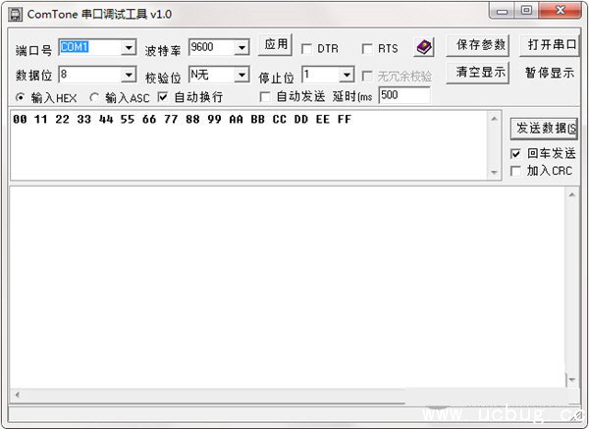The width and height of the screenshot is (589, 429).
Task: Enable the DTR checkbox
Action: pyautogui.click(x=307, y=49)
